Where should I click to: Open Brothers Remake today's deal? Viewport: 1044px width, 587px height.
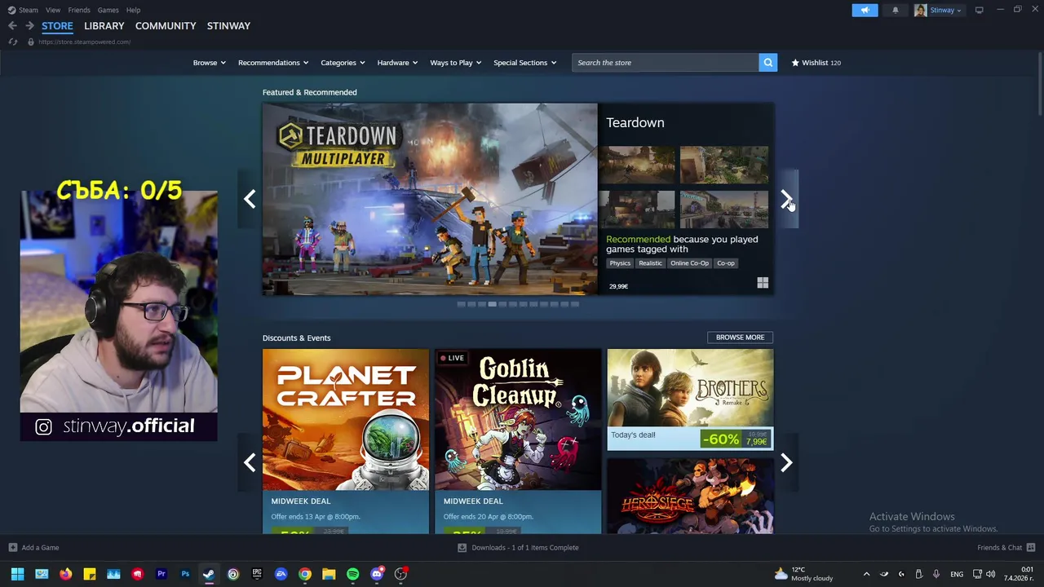[x=690, y=399]
